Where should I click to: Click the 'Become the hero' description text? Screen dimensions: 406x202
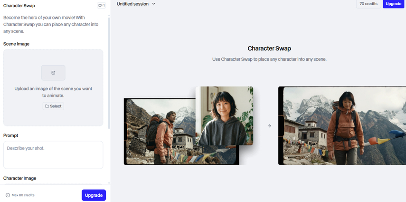pyautogui.click(x=51, y=24)
